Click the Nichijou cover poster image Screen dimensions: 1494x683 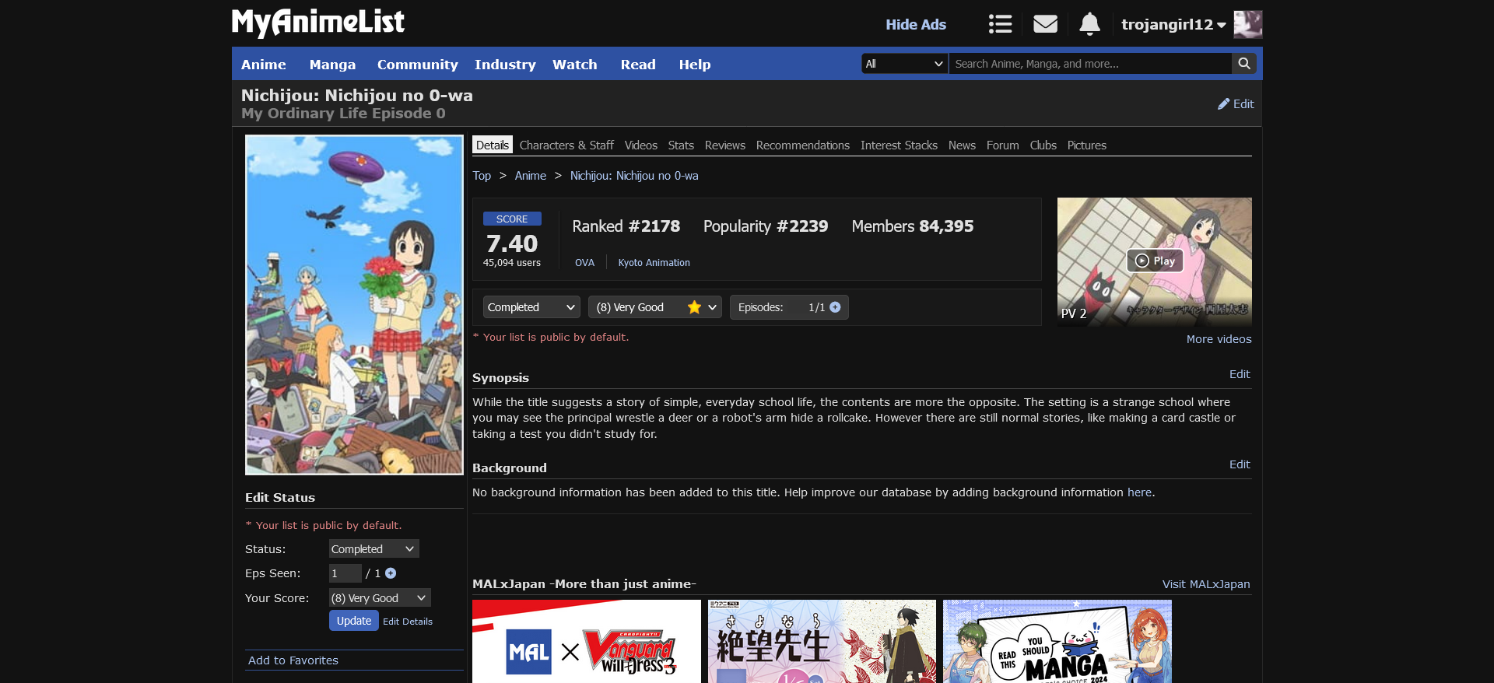pos(354,305)
